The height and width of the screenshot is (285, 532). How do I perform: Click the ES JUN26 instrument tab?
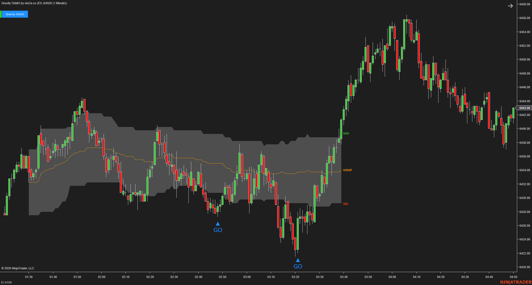(6, 282)
